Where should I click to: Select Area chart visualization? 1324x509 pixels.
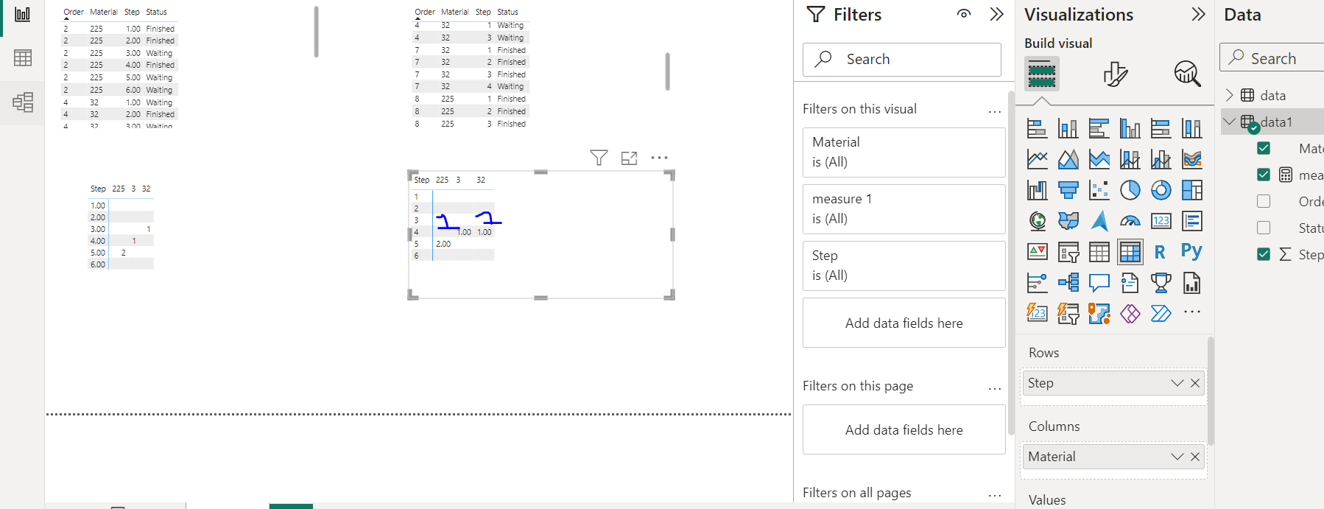click(x=1068, y=159)
